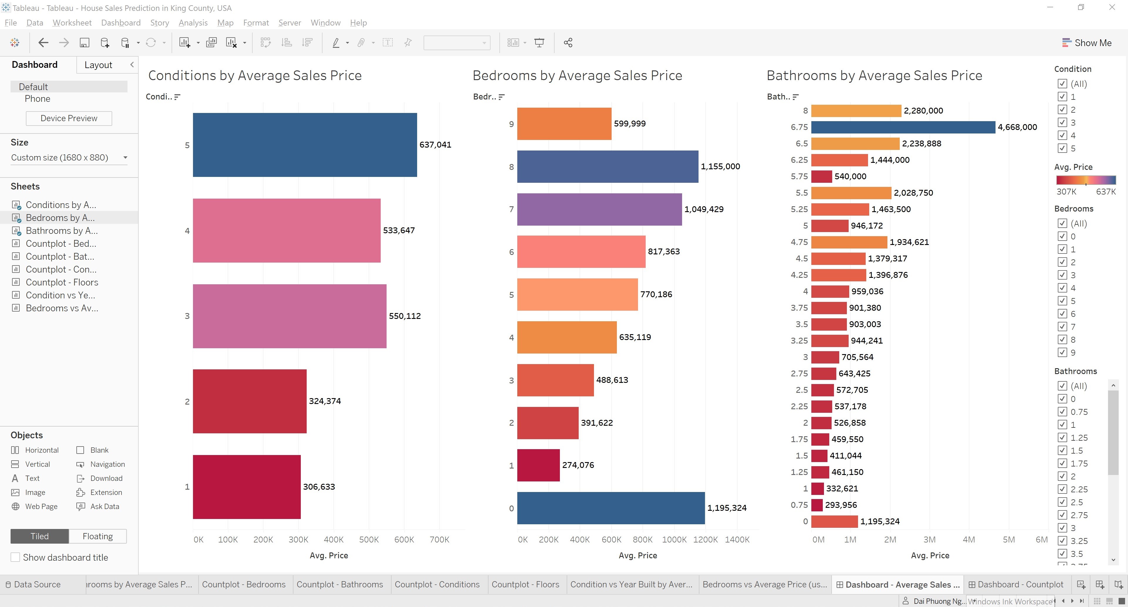Uncheck 1.5 in the Bathrooms filter
This screenshot has height=607, width=1128.
click(x=1063, y=450)
